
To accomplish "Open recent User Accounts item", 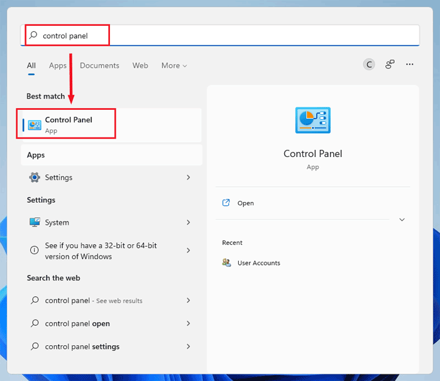I will [x=259, y=263].
